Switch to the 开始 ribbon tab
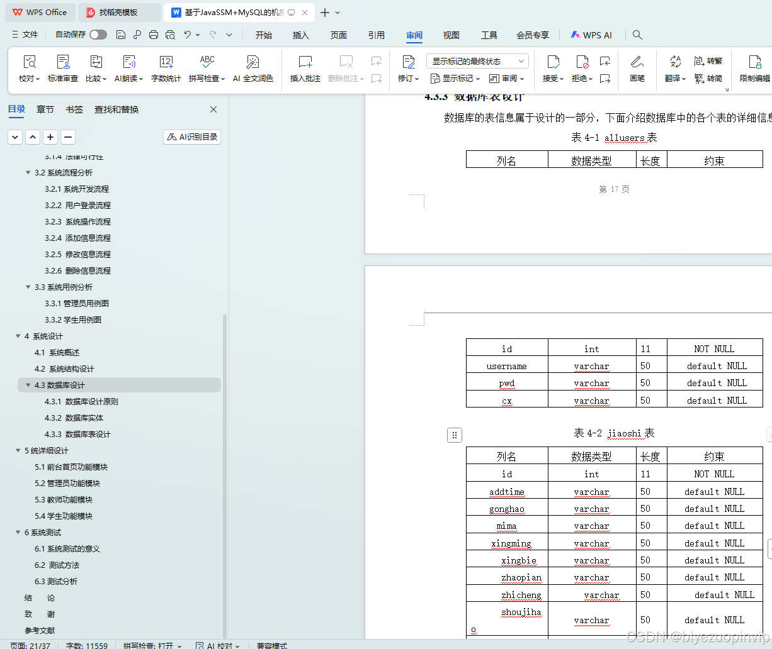This screenshot has width=772, height=649. pyautogui.click(x=264, y=35)
